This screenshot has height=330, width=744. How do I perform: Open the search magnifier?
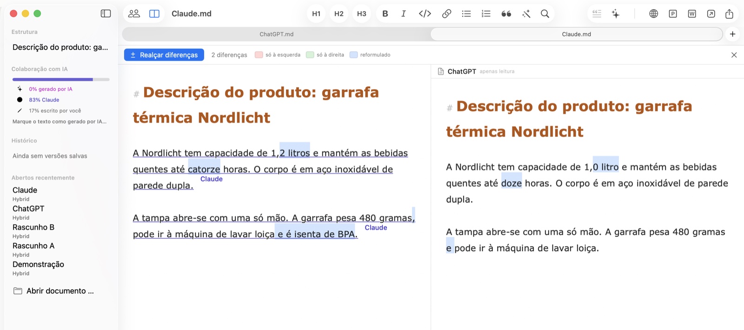[545, 13]
